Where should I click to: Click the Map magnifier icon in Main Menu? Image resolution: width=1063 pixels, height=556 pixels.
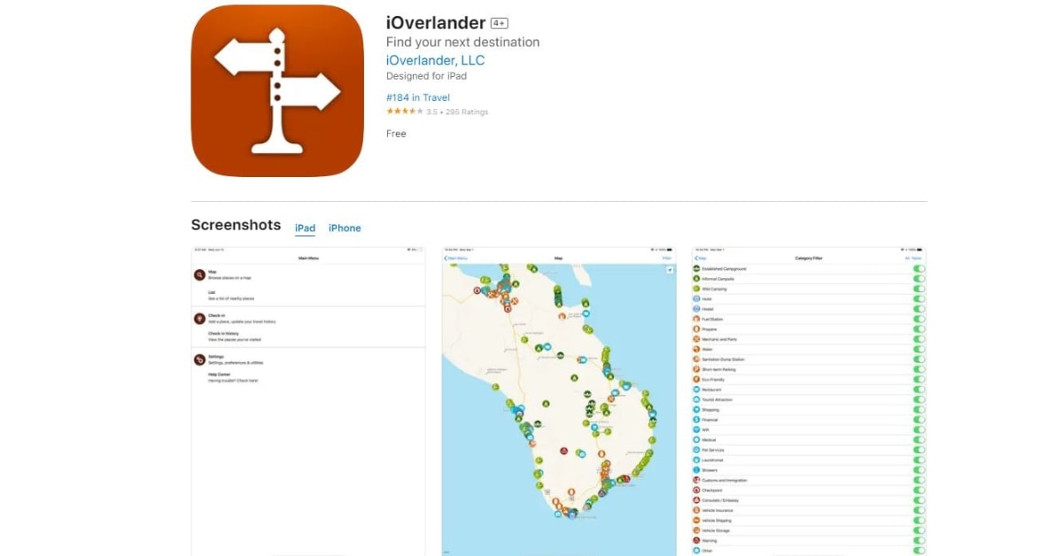pos(199,274)
